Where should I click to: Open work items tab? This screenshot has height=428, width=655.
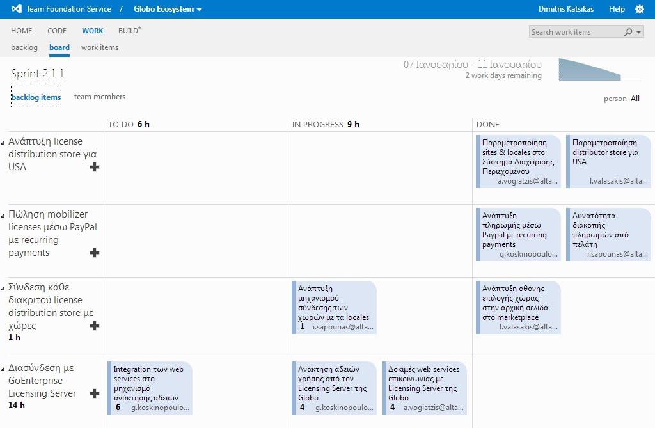click(99, 47)
